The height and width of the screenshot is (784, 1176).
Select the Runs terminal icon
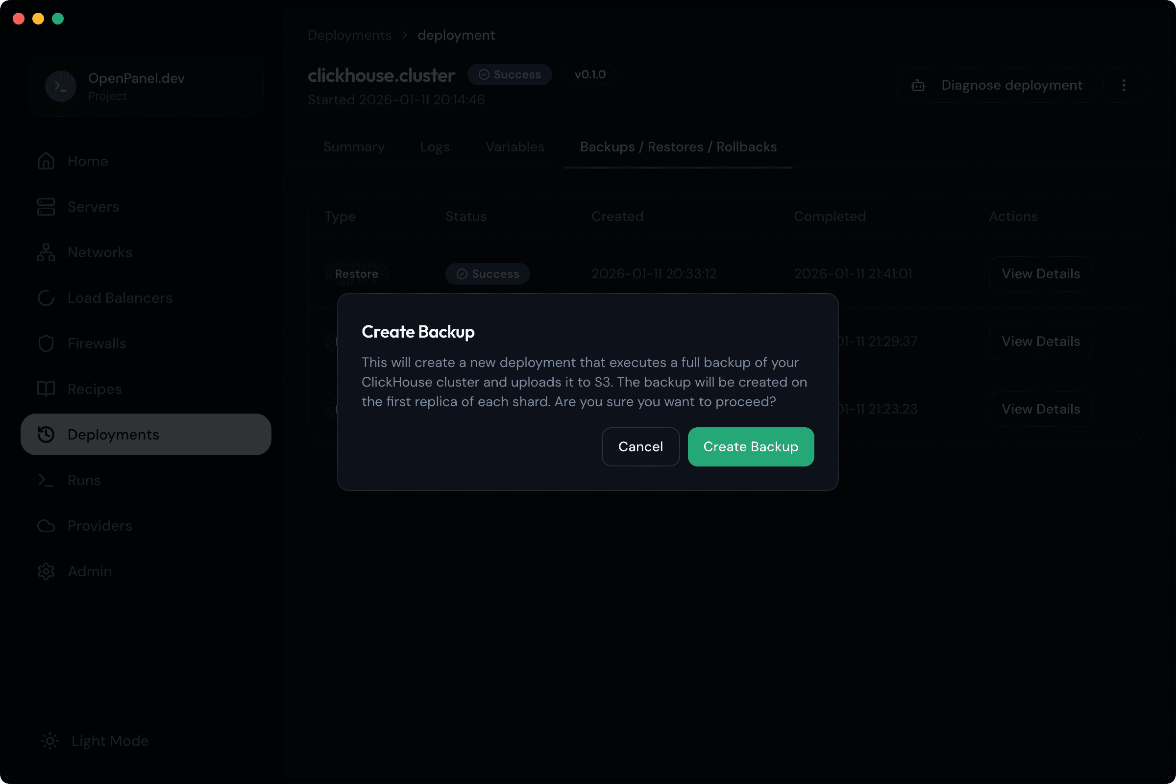pyautogui.click(x=46, y=480)
